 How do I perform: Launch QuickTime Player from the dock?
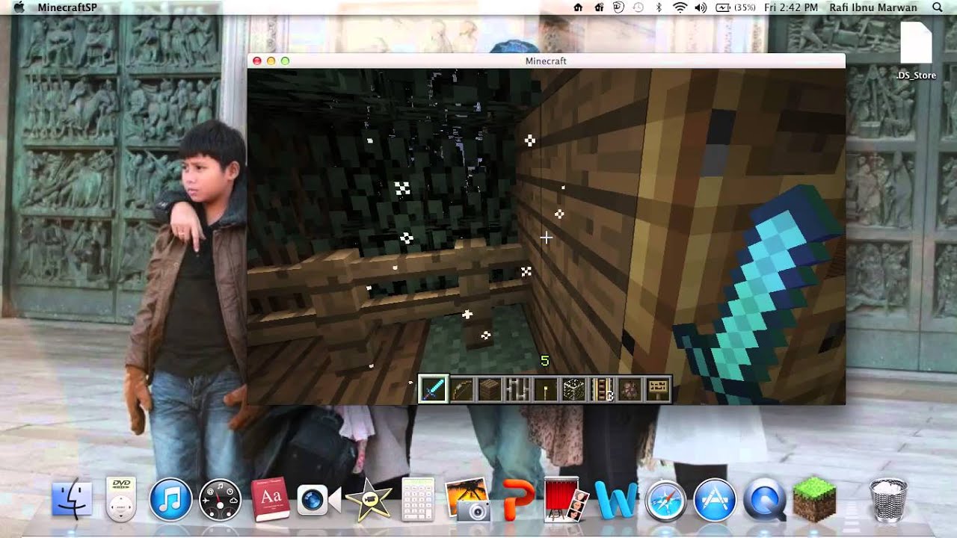[x=764, y=500]
